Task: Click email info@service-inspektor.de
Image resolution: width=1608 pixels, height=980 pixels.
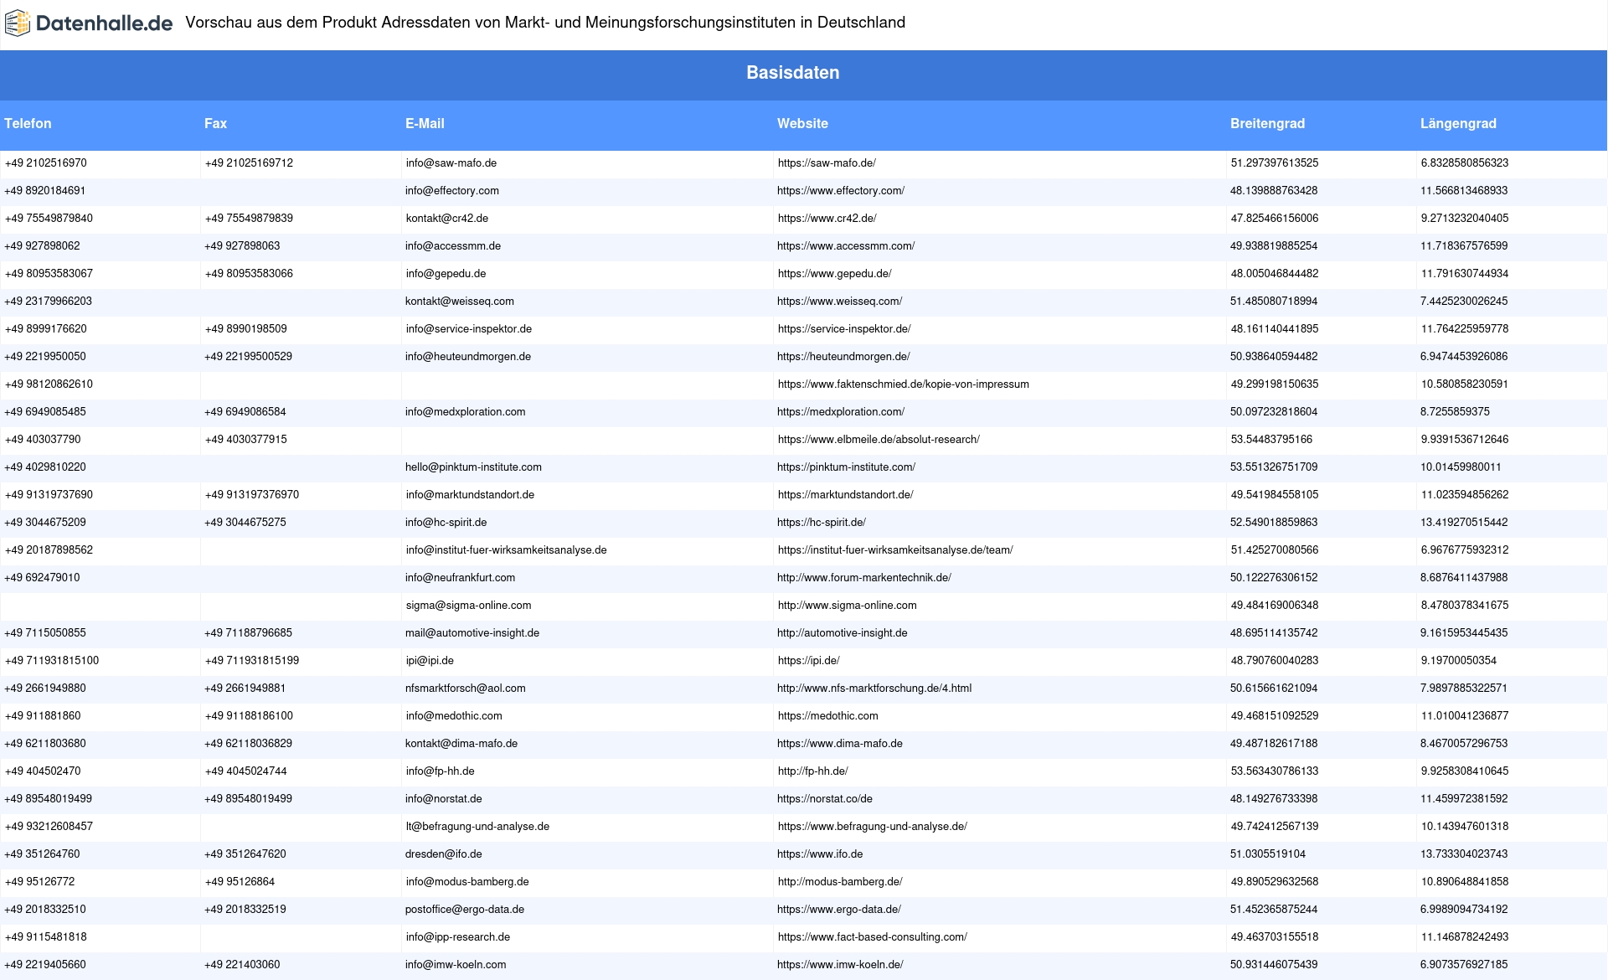Action: point(469,329)
